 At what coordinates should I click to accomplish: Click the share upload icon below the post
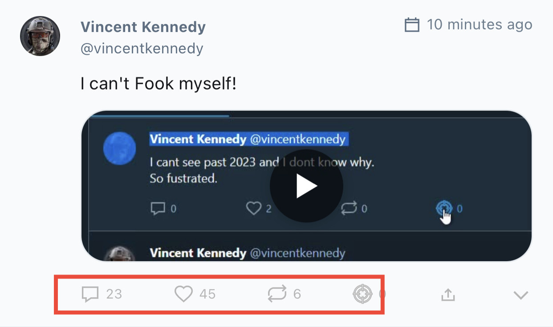448,295
